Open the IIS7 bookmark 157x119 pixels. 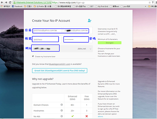pos(91,6)
